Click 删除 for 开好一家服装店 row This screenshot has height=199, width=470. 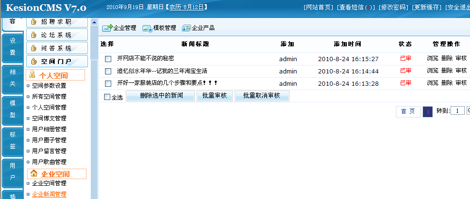pyautogui.click(x=447, y=82)
